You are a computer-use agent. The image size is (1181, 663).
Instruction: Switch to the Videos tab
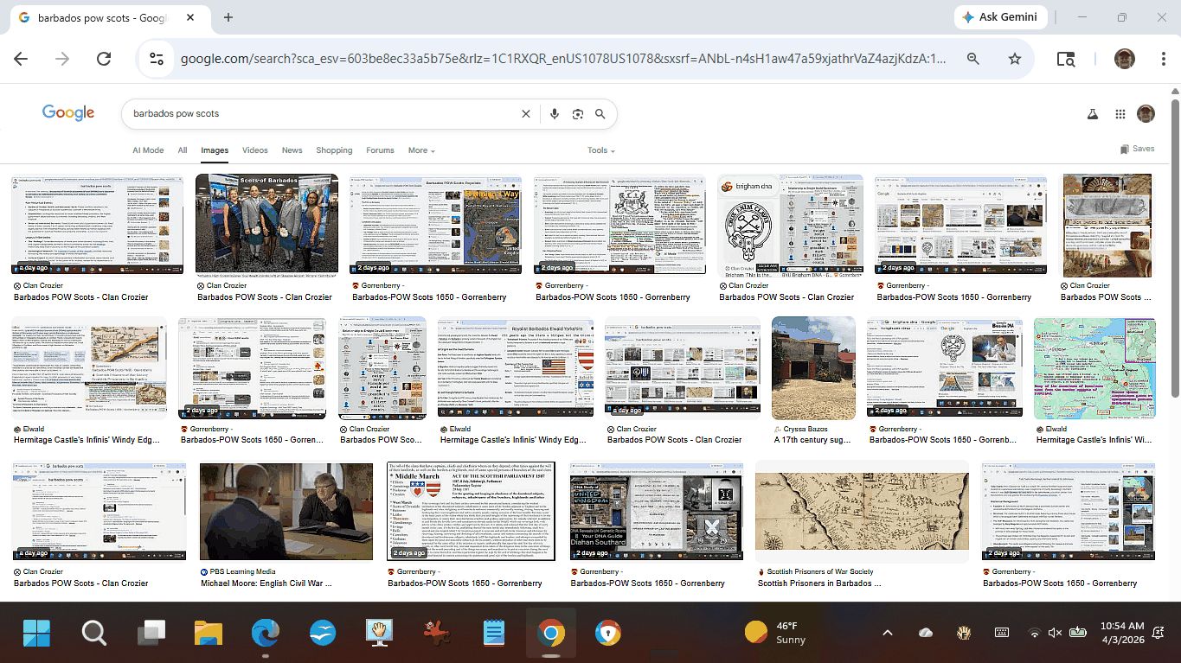pos(254,150)
